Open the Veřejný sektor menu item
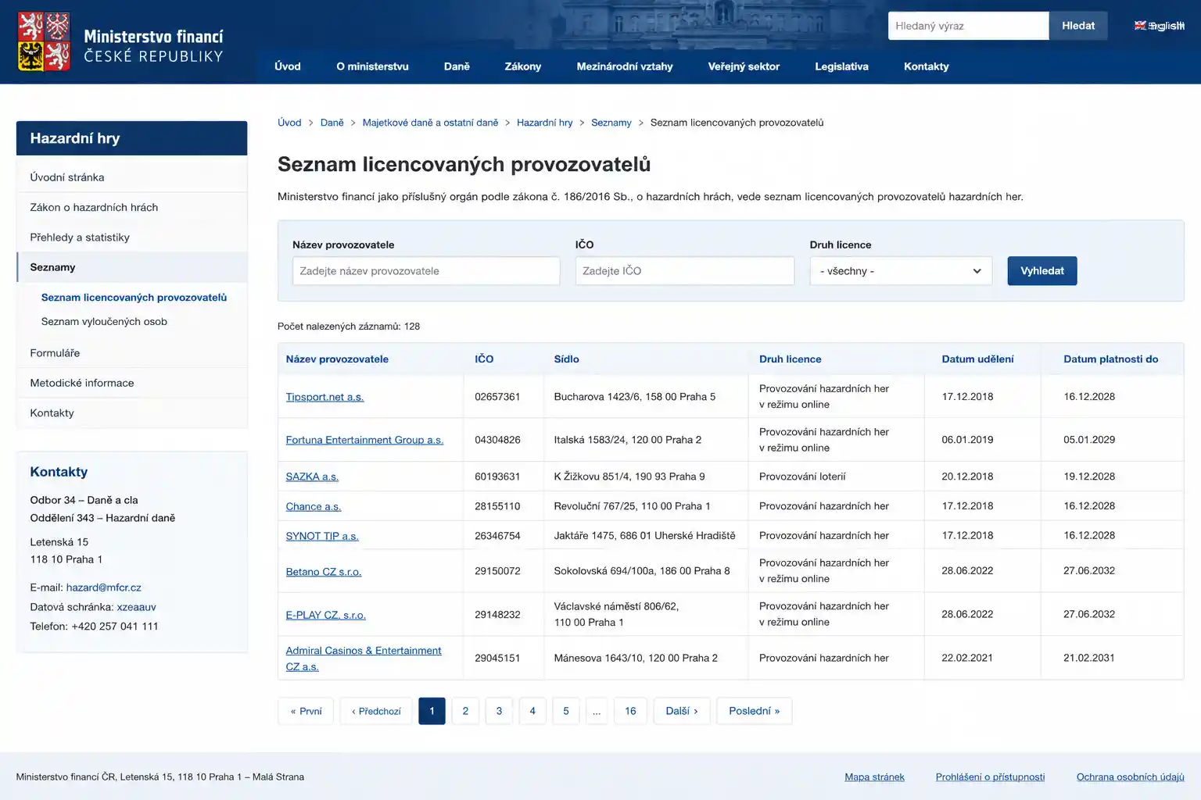This screenshot has height=800, width=1201. (744, 66)
